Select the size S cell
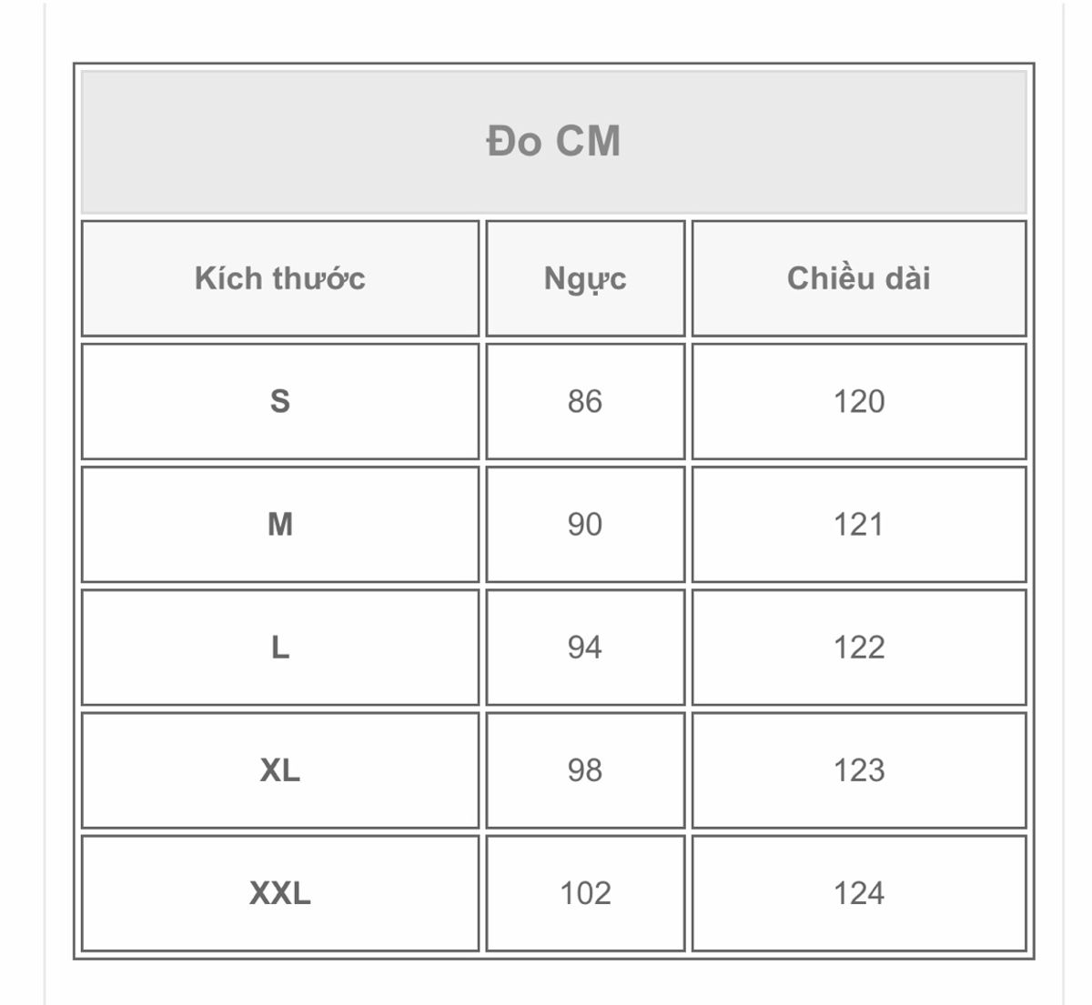The width and height of the screenshot is (1092, 1005). (280, 401)
